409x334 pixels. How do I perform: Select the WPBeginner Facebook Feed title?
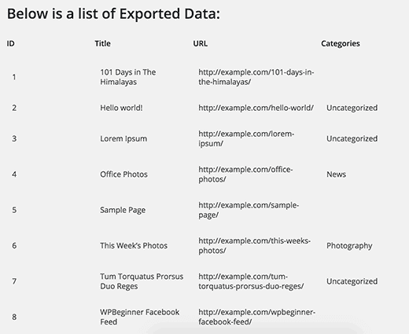[140, 317]
